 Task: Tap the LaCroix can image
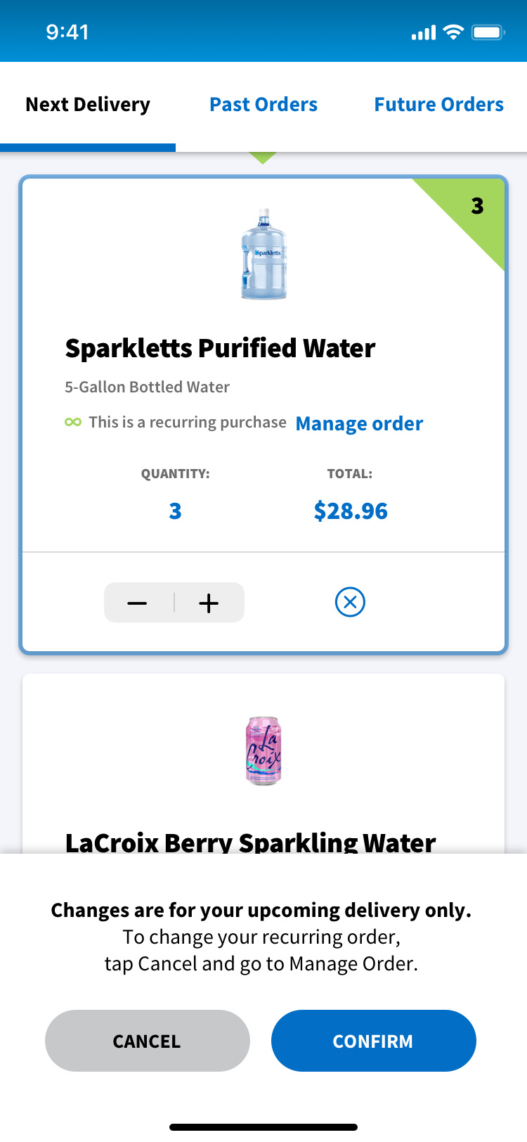click(x=263, y=750)
